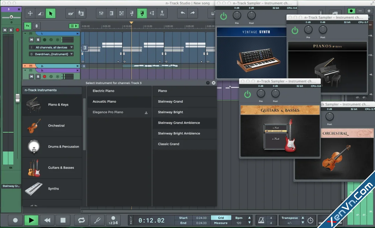
Task: Open the tuner icon
Action: click(97, 220)
